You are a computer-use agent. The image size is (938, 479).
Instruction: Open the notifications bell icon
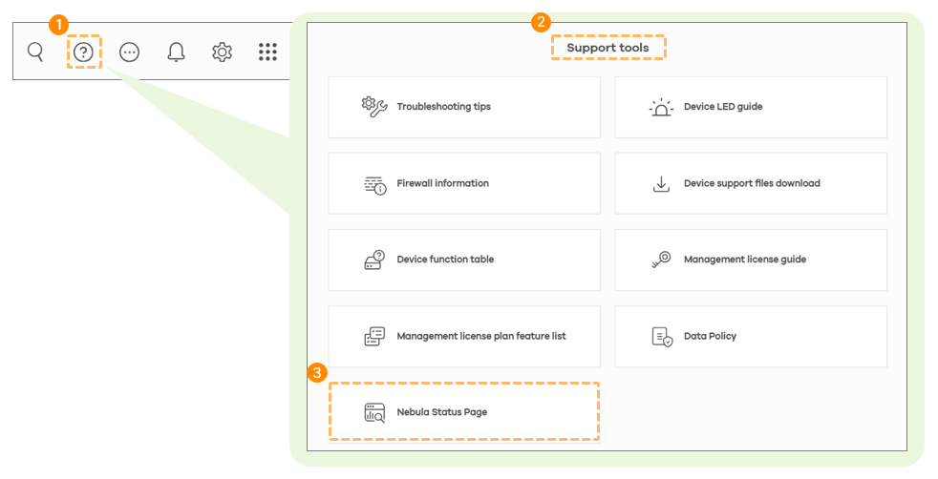point(176,52)
